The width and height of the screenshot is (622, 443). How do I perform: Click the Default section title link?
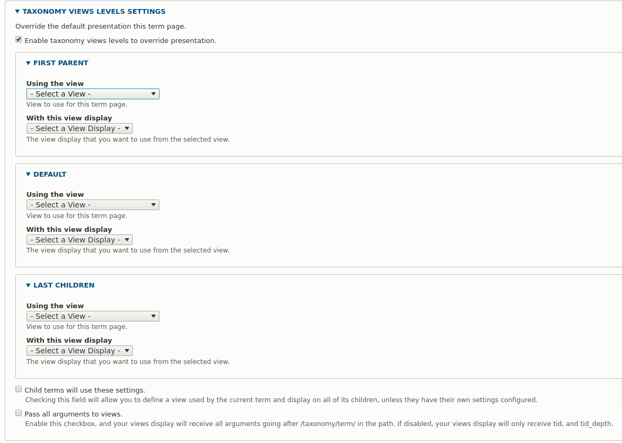[x=50, y=174]
